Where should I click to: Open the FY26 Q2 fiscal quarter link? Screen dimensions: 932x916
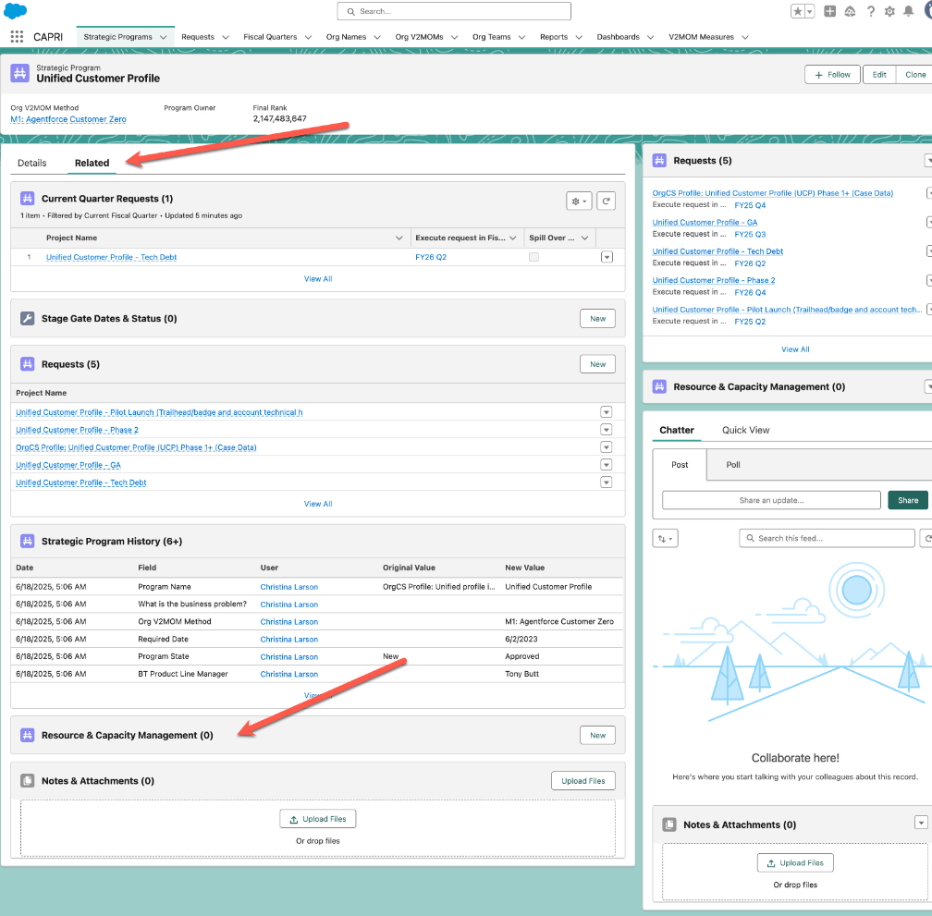tap(431, 257)
